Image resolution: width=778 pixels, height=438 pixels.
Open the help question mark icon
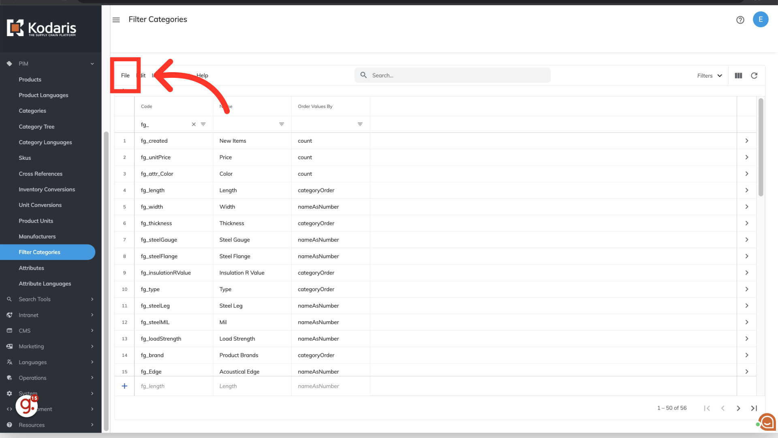click(x=740, y=20)
